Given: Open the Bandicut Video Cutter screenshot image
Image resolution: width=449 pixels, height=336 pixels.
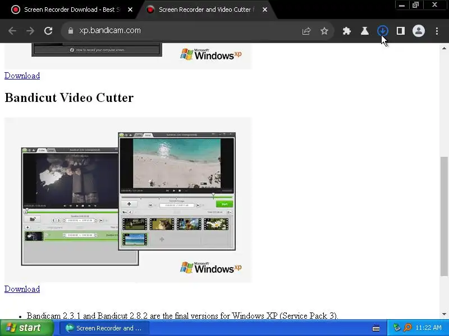Looking at the screenshot, I should point(129,200).
